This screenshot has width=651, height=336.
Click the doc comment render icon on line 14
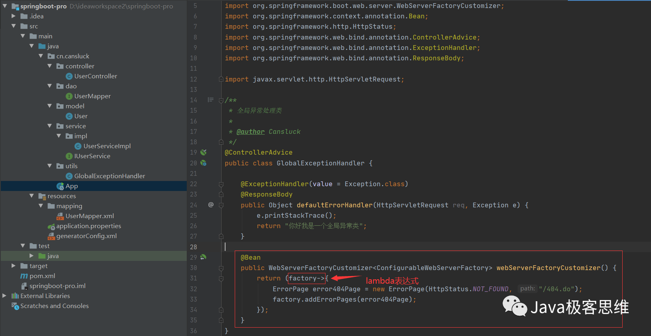click(210, 99)
